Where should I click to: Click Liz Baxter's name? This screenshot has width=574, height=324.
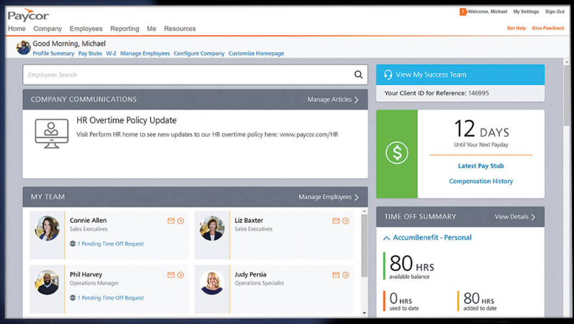[x=249, y=221]
